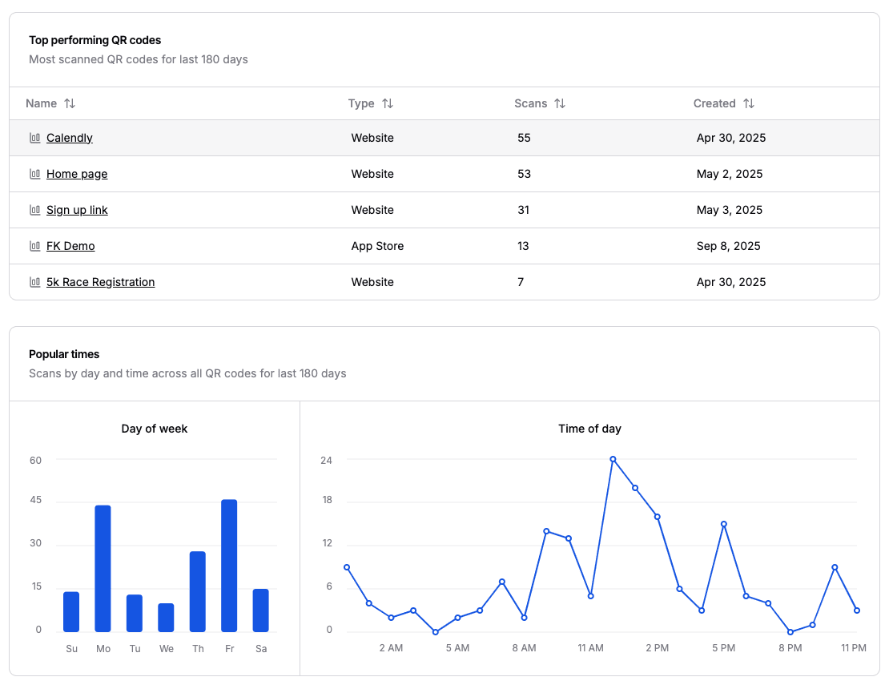Open the 5k Race Registration link
The width and height of the screenshot is (889, 689).
tap(100, 282)
